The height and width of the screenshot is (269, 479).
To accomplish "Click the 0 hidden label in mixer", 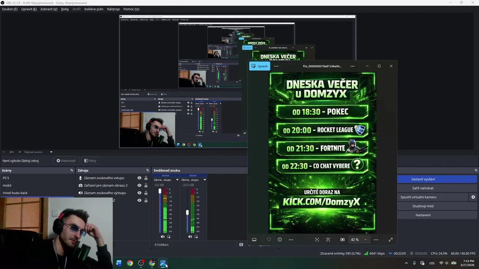I will pyautogui.click(x=162, y=245).
